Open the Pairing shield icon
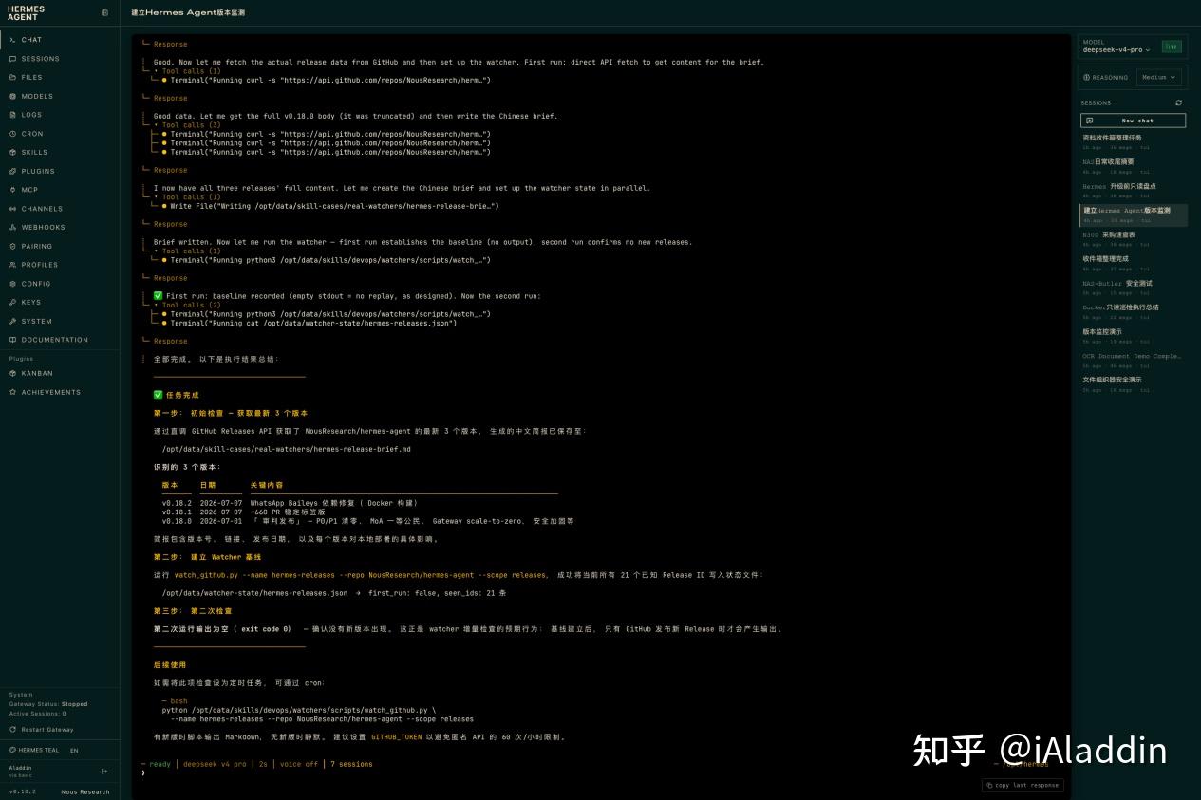Image resolution: width=1201 pixels, height=800 pixels. 12,246
